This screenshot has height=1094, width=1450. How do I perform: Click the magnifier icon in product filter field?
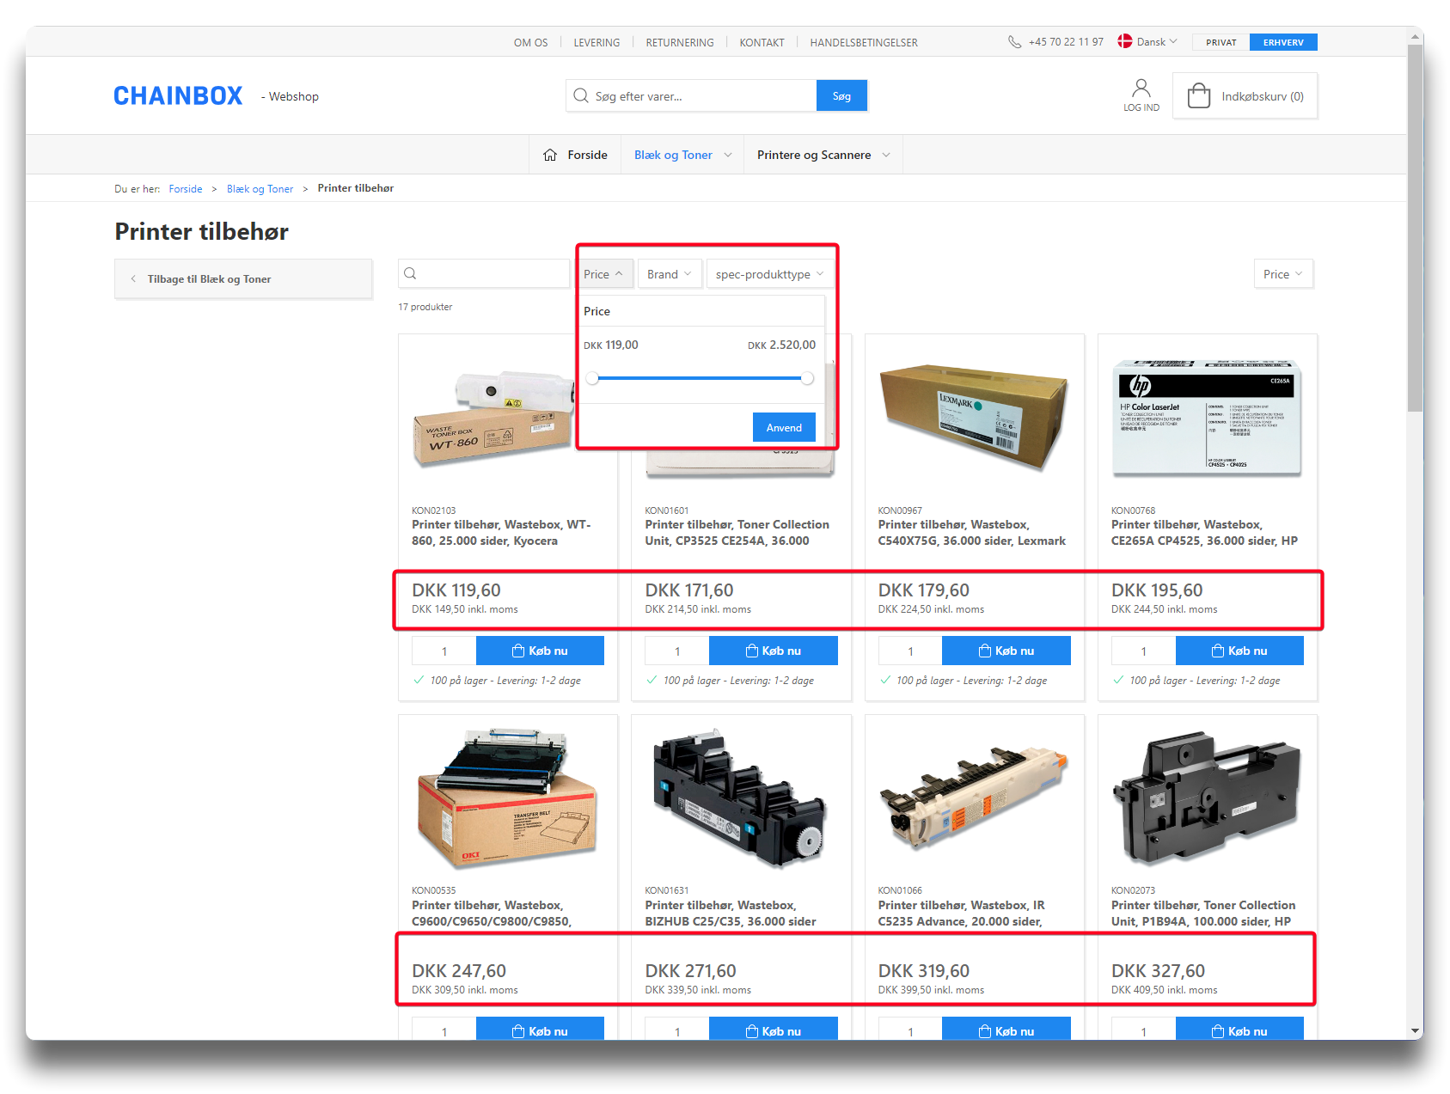(x=411, y=273)
